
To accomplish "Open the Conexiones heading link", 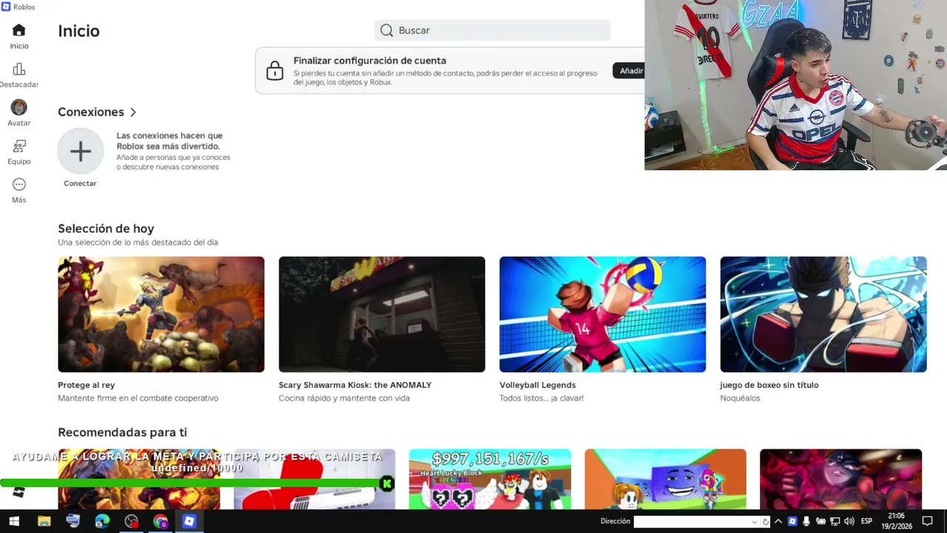I will tap(91, 112).
